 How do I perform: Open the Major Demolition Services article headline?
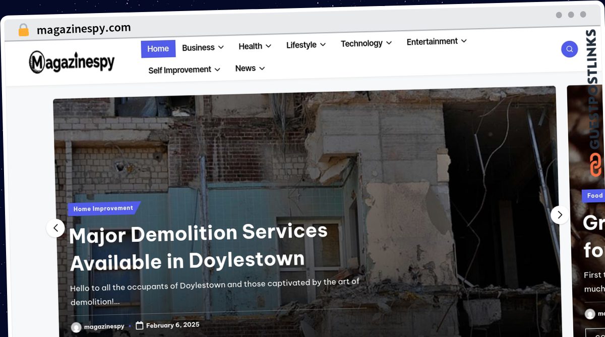click(x=198, y=246)
